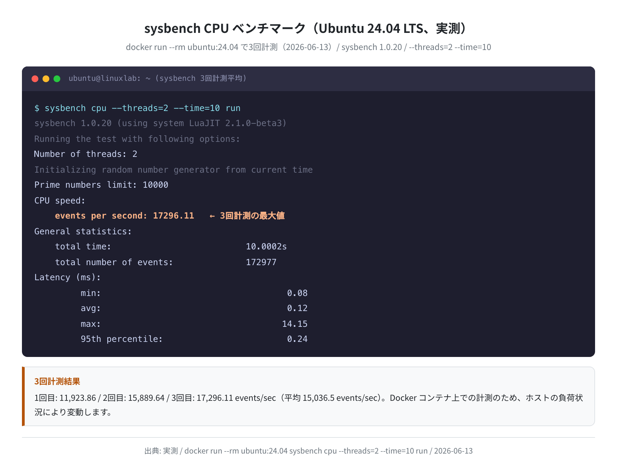Click the red close dot in terminal
This screenshot has width=617, height=470.
pos(35,79)
